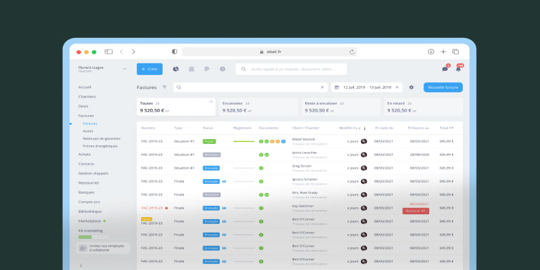Open a new browser tab
This screenshot has width=540, height=270.
[444, 52]
